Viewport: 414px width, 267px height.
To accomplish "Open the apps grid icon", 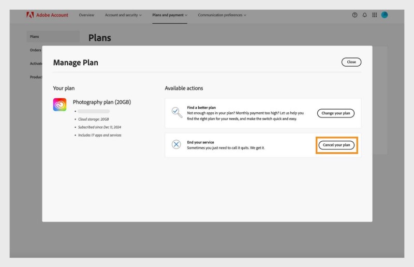I will tap(374, 15).
